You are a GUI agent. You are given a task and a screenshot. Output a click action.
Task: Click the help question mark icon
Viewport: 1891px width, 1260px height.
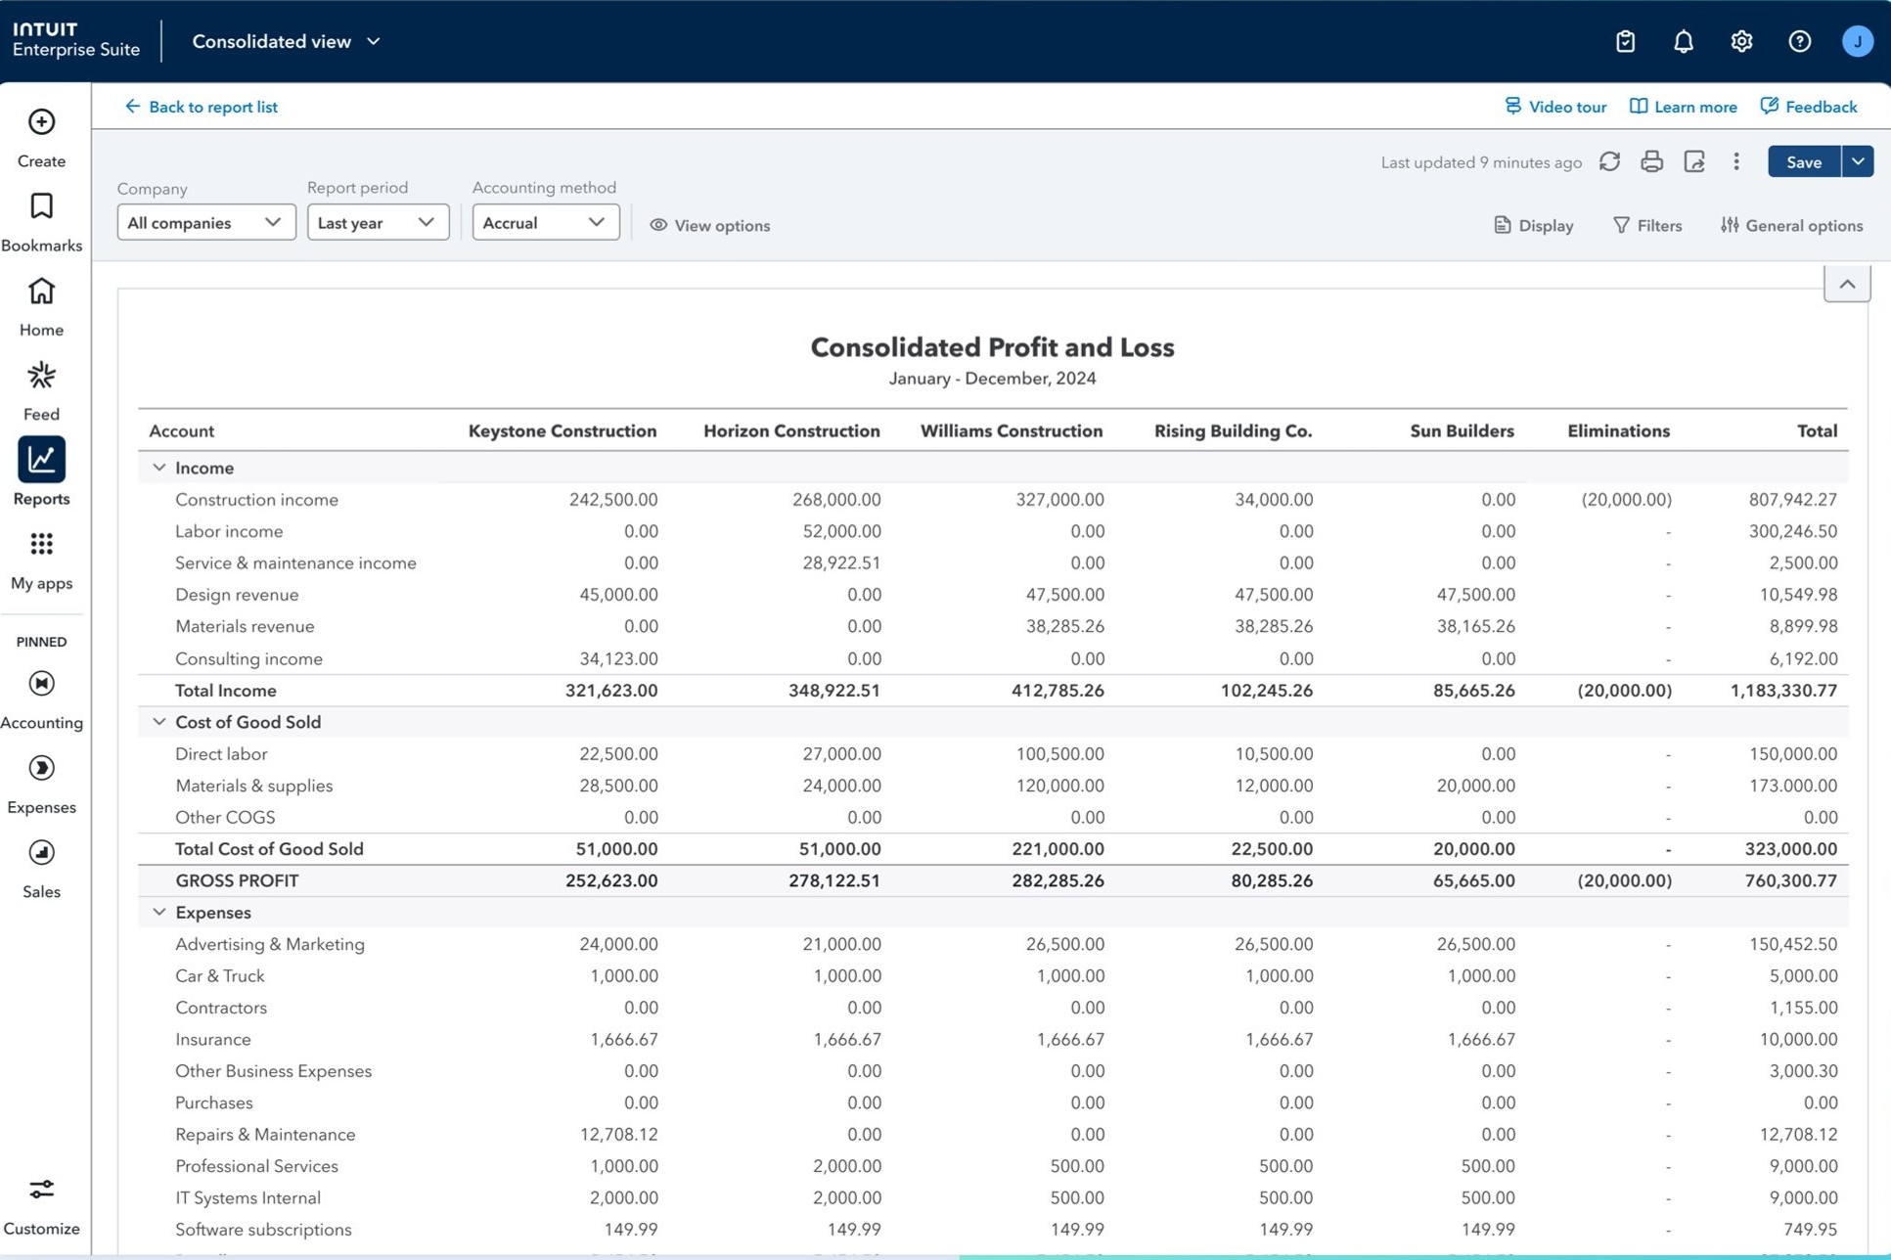tap(1799, 42)
